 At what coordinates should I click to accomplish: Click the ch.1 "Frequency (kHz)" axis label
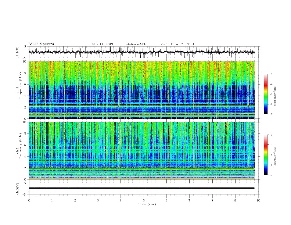pyautogui.click(x=20, y=86)
